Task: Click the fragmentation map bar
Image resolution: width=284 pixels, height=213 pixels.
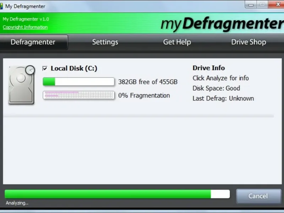Action: click(78, 95)
